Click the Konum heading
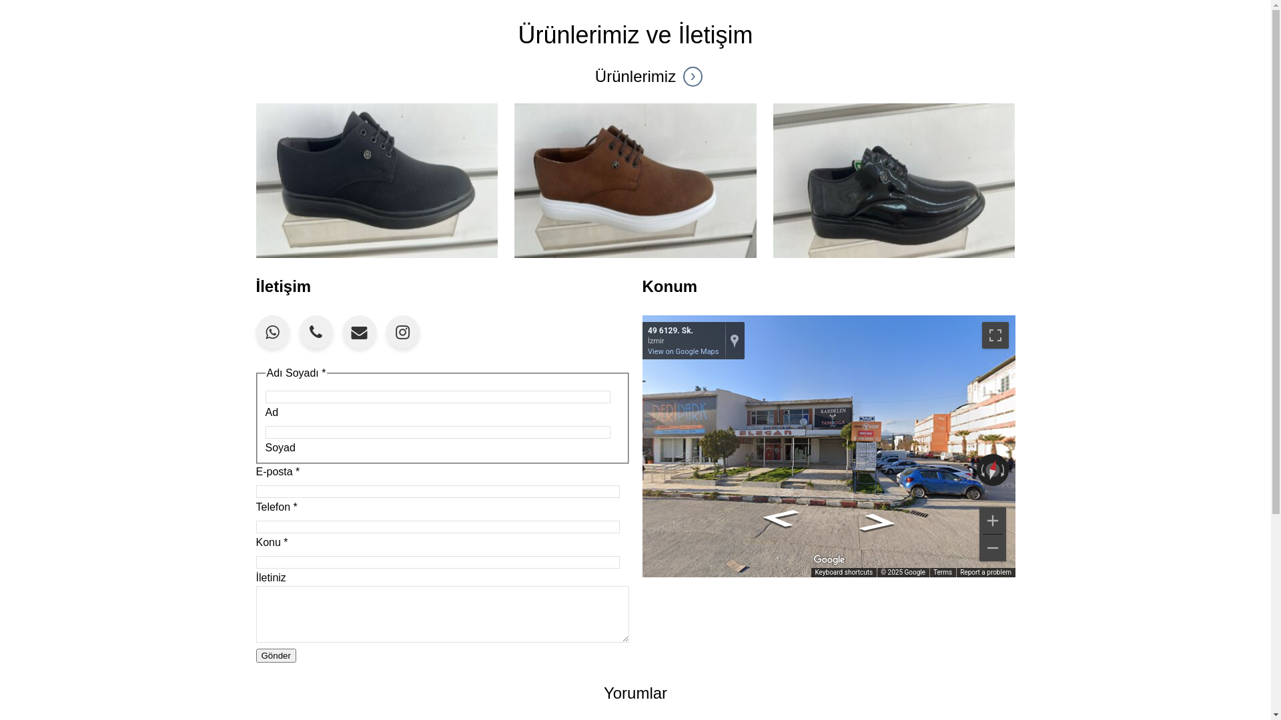Viewport: 1281px width, 720px height. [669, 287]
